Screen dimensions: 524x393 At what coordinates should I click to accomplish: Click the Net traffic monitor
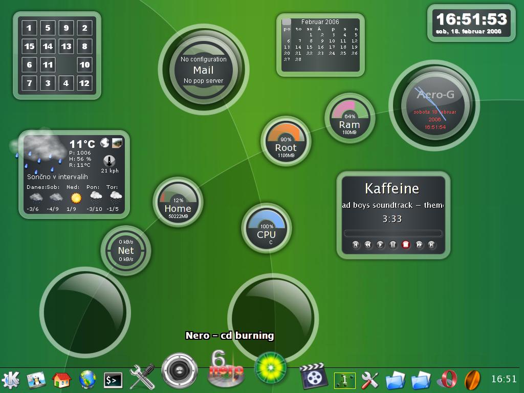pos(126,250)
